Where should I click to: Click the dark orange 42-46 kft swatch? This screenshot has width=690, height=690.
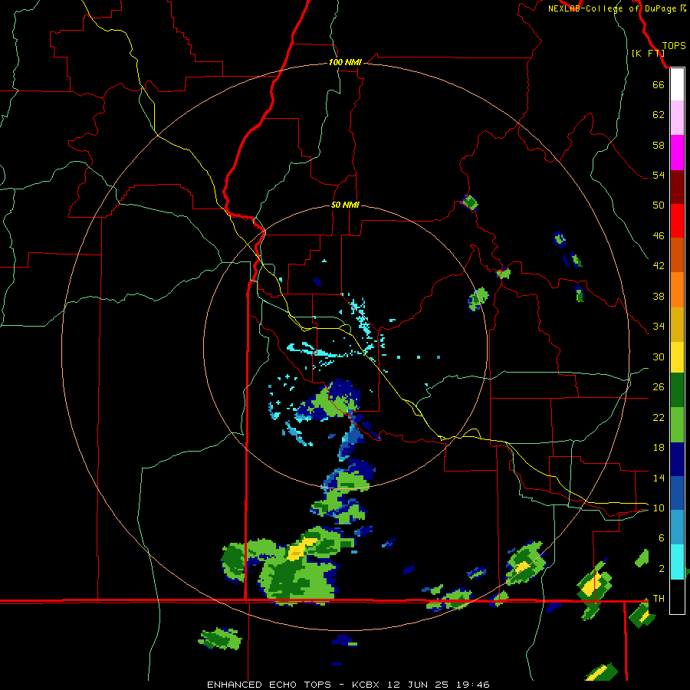pos(677,255)
